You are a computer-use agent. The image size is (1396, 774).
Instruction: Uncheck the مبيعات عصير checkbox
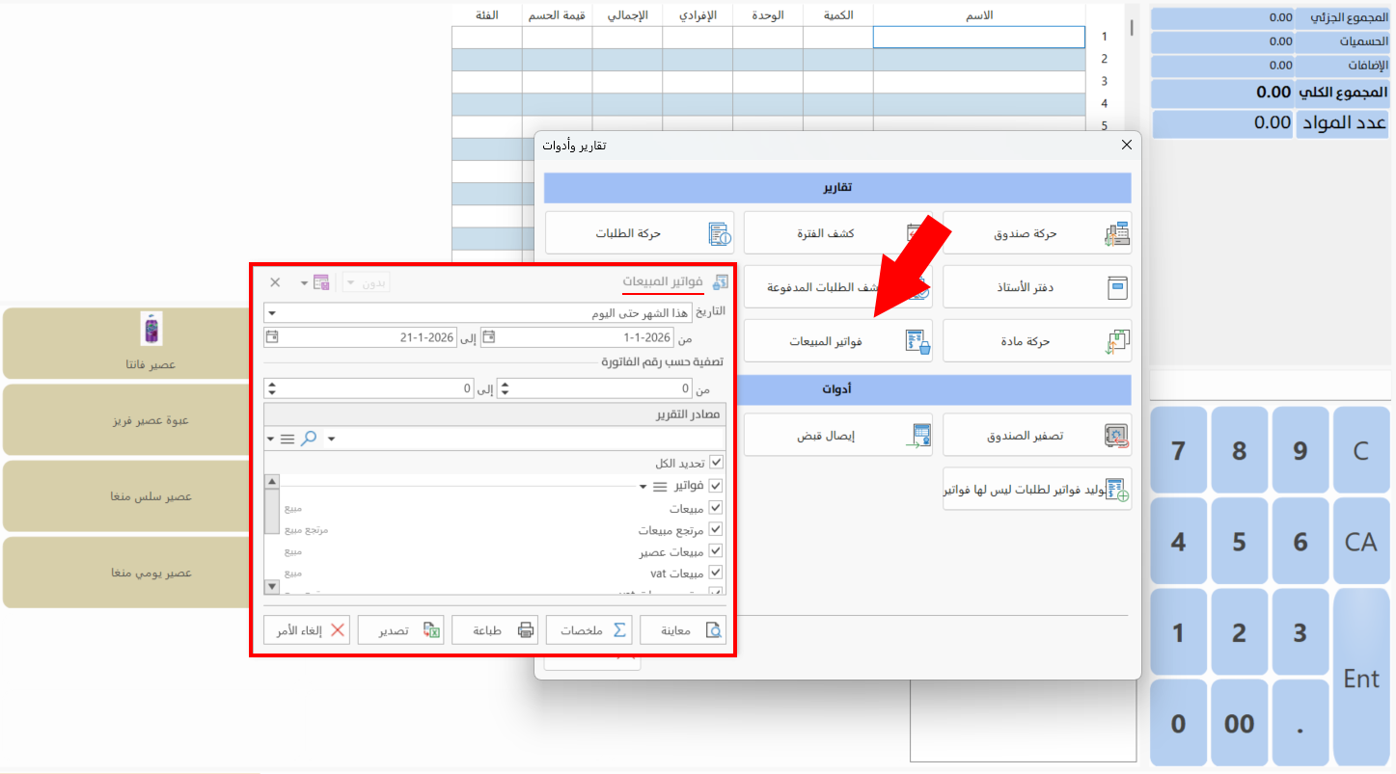716,551
